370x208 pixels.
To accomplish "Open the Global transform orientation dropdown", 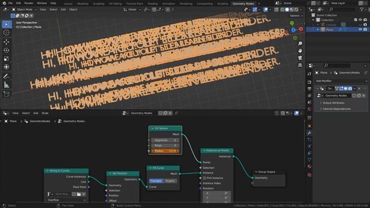I will click(x=132, y=9).
